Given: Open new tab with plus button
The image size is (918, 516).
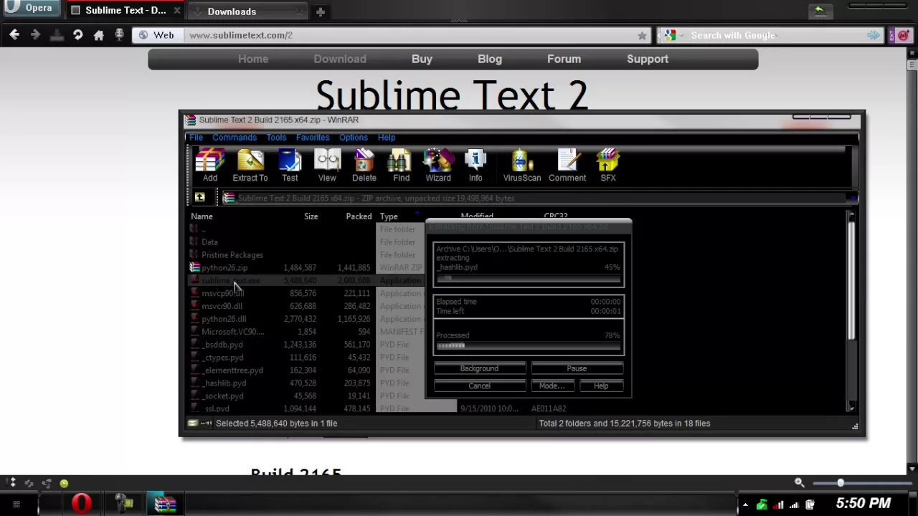Looking at the screenshot, I should point(321,11).
